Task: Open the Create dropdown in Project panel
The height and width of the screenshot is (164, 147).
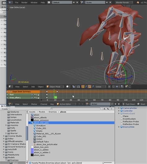Action: pos(6,109)
